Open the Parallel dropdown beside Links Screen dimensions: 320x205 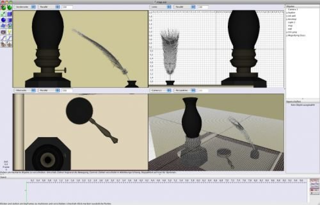[x=185, y=7]
